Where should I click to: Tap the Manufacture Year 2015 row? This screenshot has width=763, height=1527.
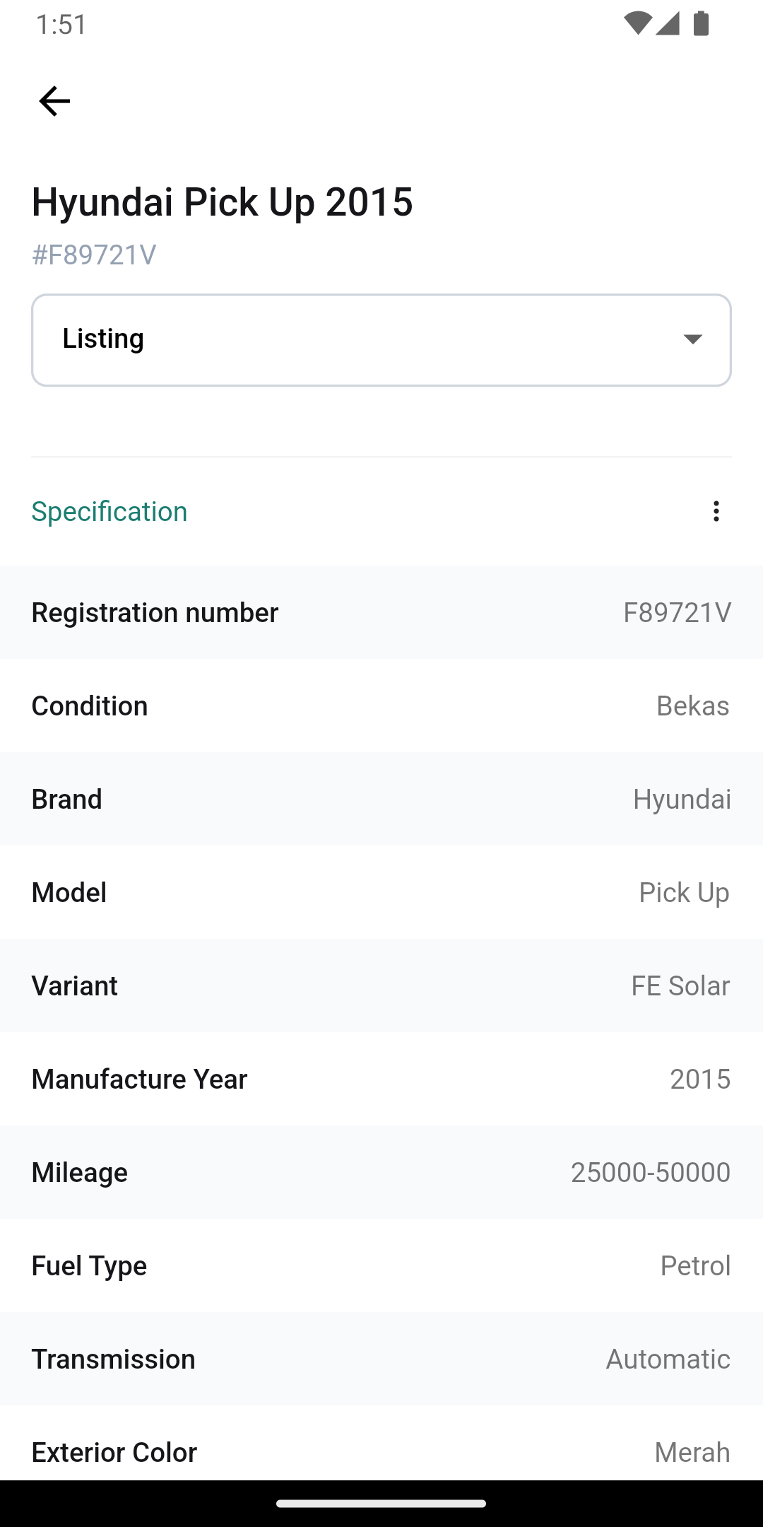coord(381,1079)
